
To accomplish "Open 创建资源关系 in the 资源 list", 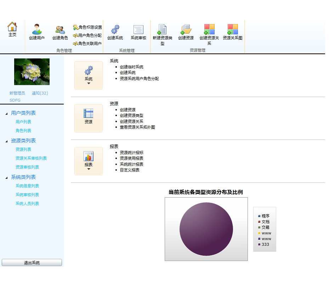I will click(x=131, y=121).
